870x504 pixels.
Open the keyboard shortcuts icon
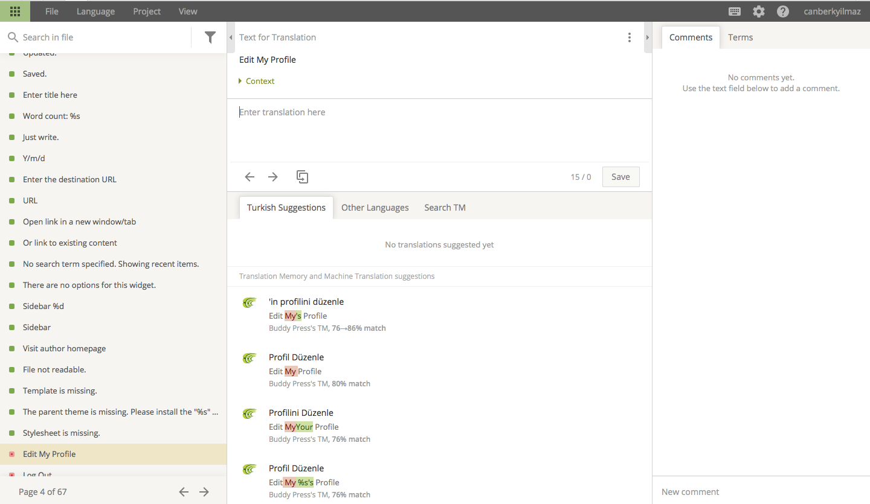(735, 11)
